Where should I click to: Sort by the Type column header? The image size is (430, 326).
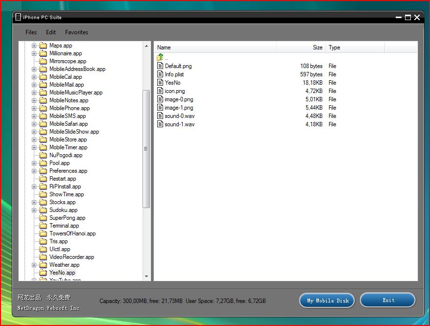[355, 47]
